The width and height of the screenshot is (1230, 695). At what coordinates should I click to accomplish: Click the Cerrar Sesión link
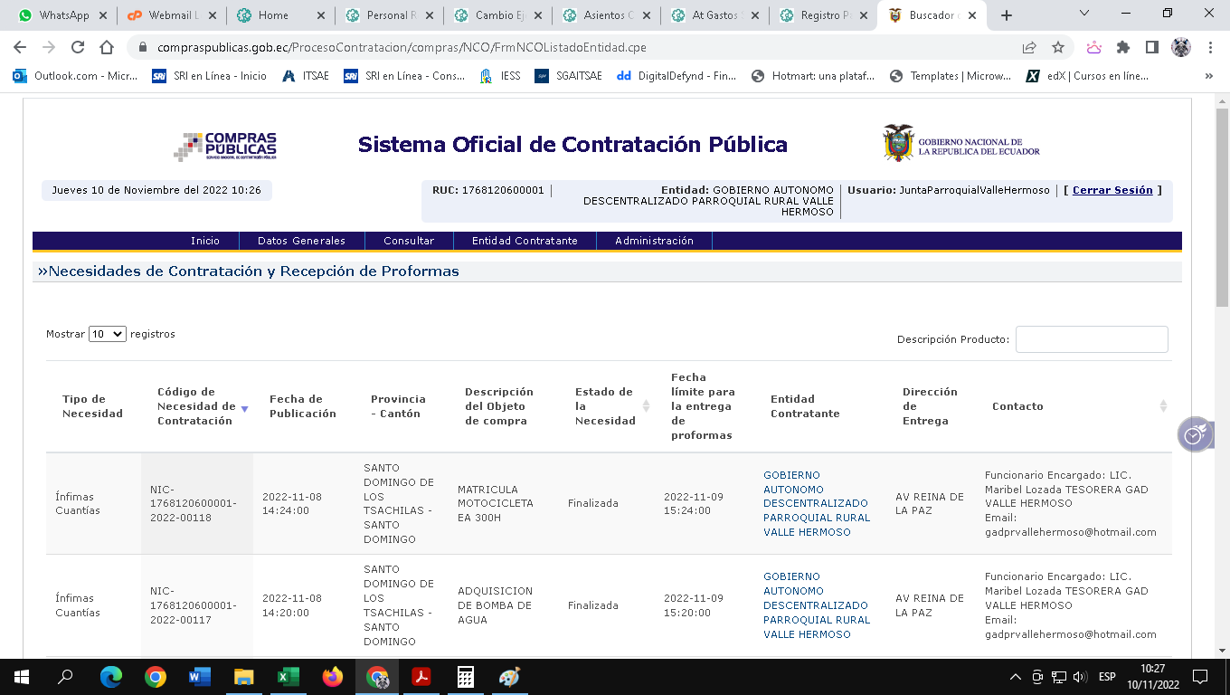click(x=1112, y=190)
